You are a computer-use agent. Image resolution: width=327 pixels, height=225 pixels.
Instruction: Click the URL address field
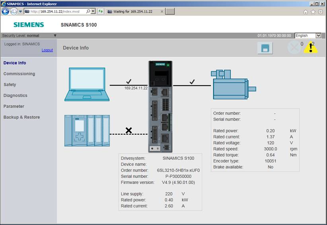tap(55, 12)
